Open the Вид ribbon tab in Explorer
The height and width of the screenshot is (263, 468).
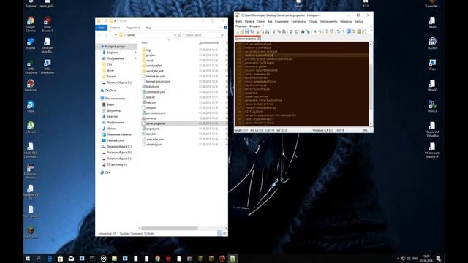click(148, 28)
